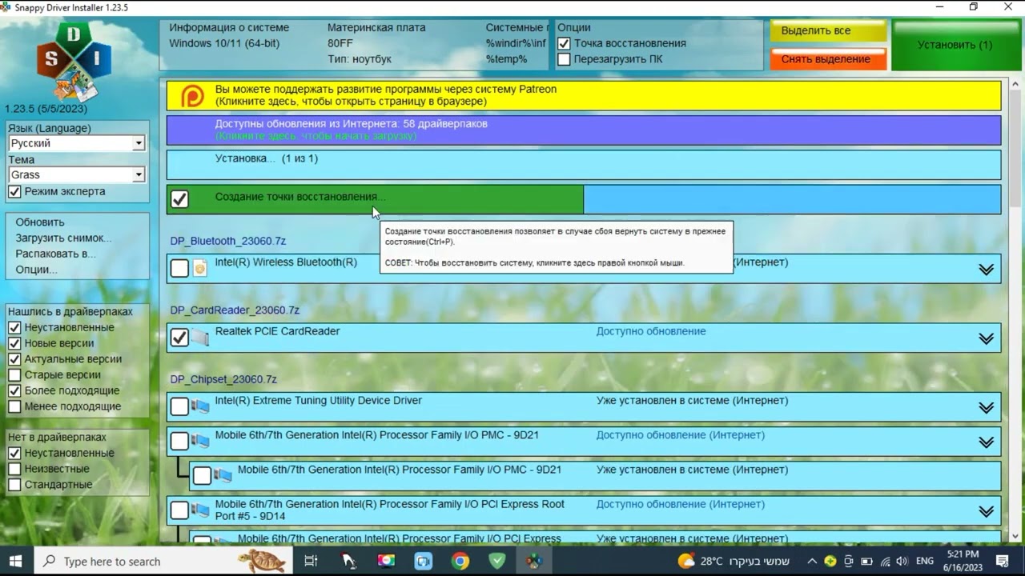Show hidden tray icons
1025x576 pixels.
(x=812, y=562)
